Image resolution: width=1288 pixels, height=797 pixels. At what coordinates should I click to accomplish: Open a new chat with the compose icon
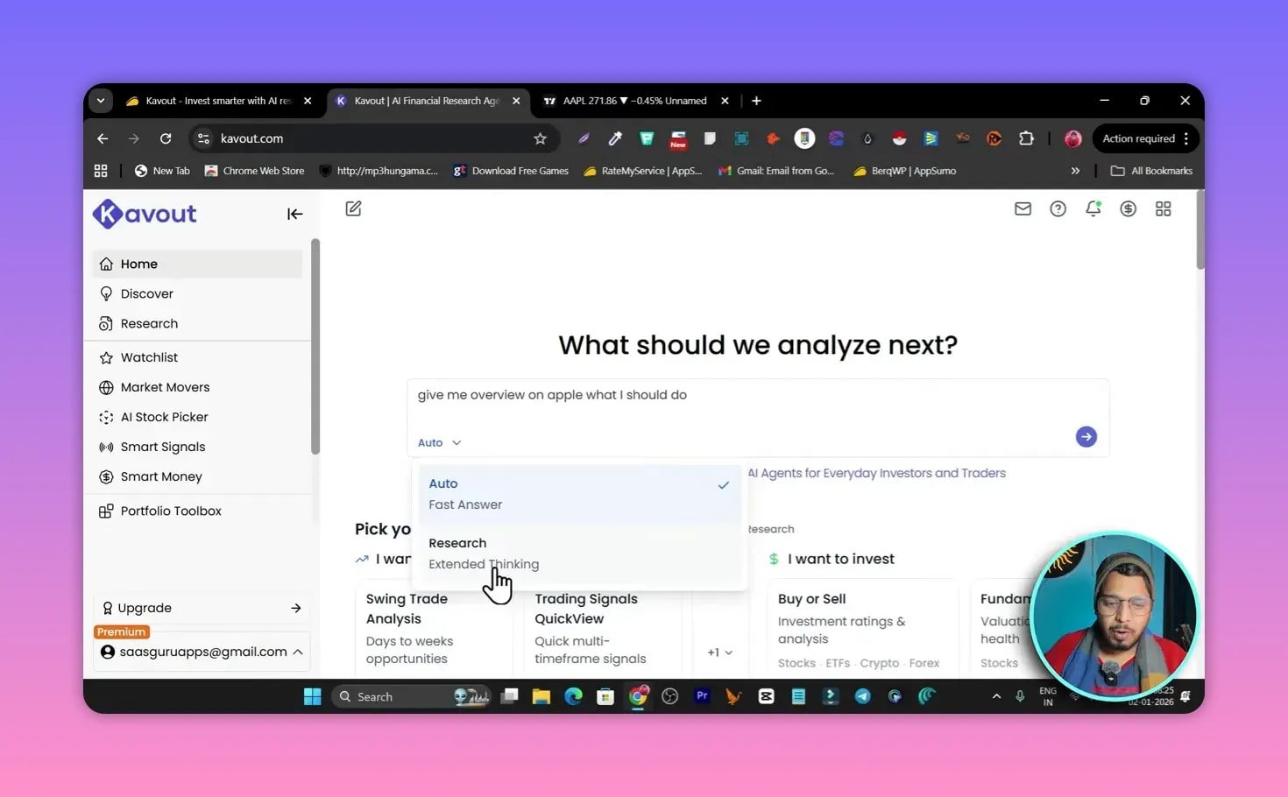click(353, 208)
